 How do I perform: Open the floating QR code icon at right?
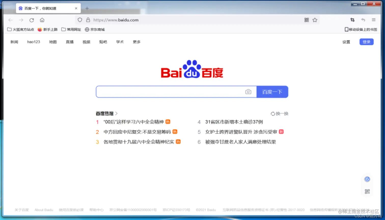pyautogui.click(x=367, y=192)
